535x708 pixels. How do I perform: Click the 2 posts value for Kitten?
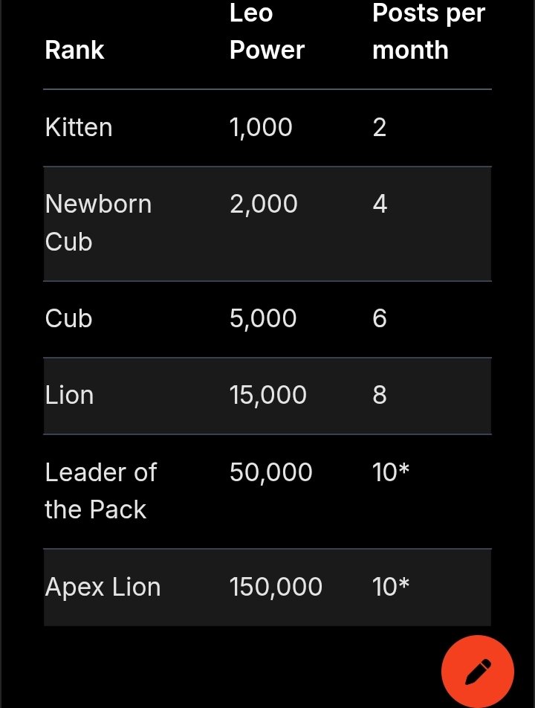pos(380,127)
